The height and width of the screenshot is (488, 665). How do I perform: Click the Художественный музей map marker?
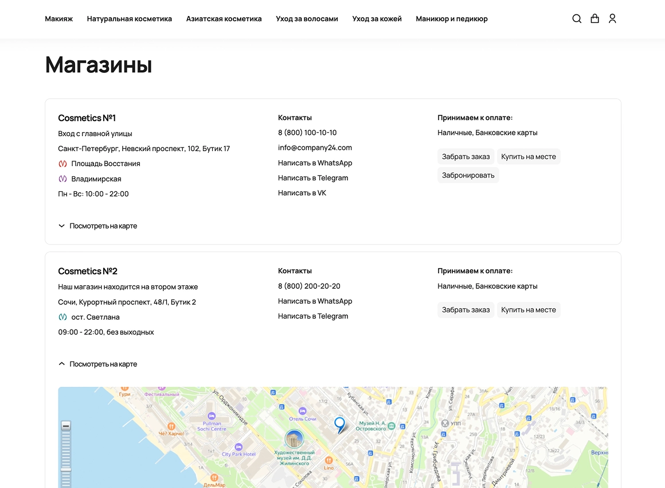294,439
